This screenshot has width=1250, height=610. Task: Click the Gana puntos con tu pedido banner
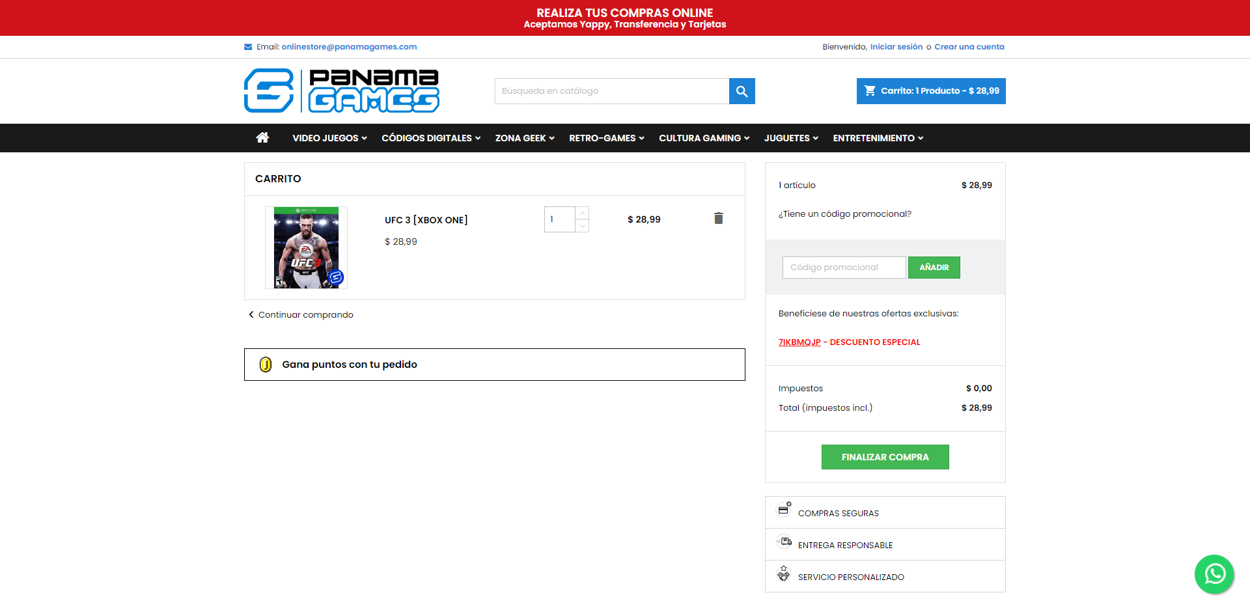point(495,365)
